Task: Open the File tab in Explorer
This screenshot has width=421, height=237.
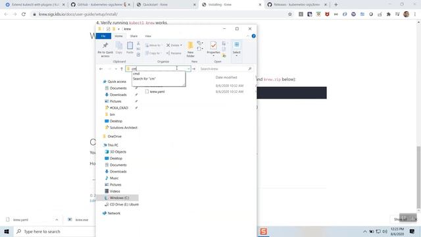Action: coord(103,36)
